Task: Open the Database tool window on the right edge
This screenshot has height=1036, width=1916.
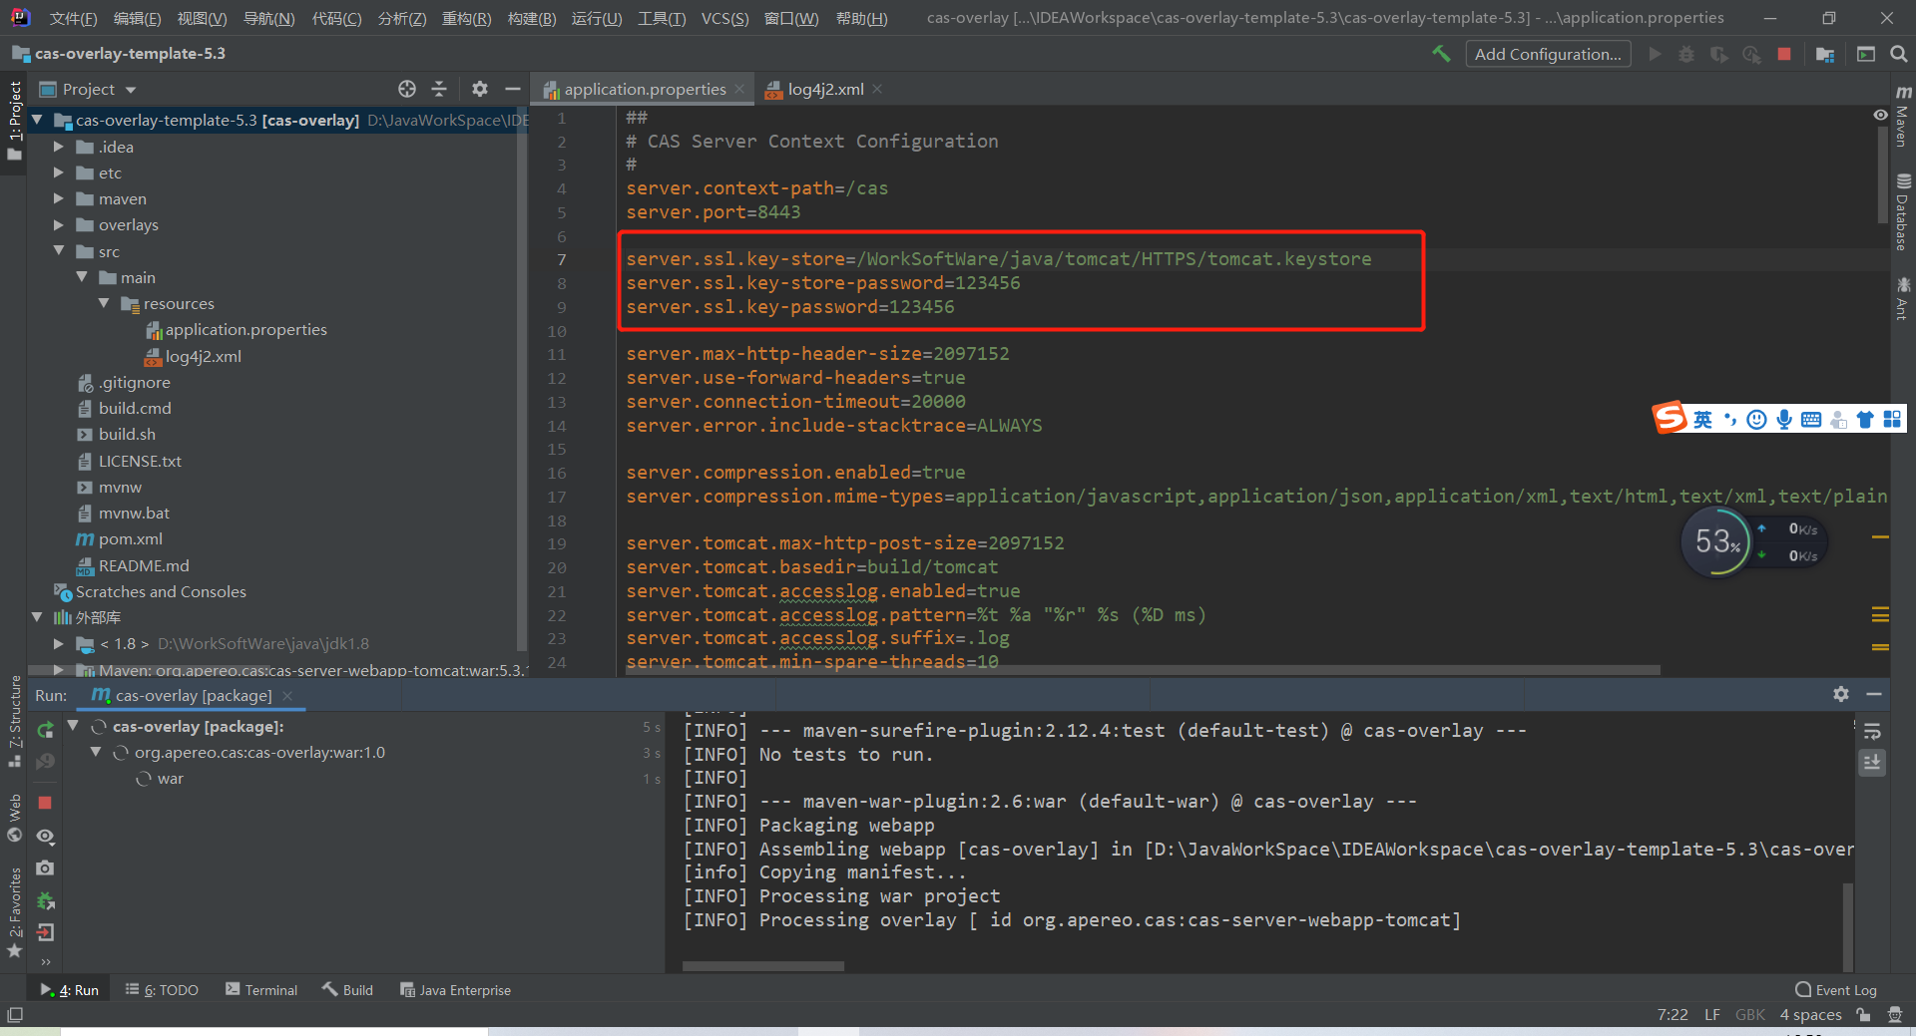Action: click(x=1903, y=212)
